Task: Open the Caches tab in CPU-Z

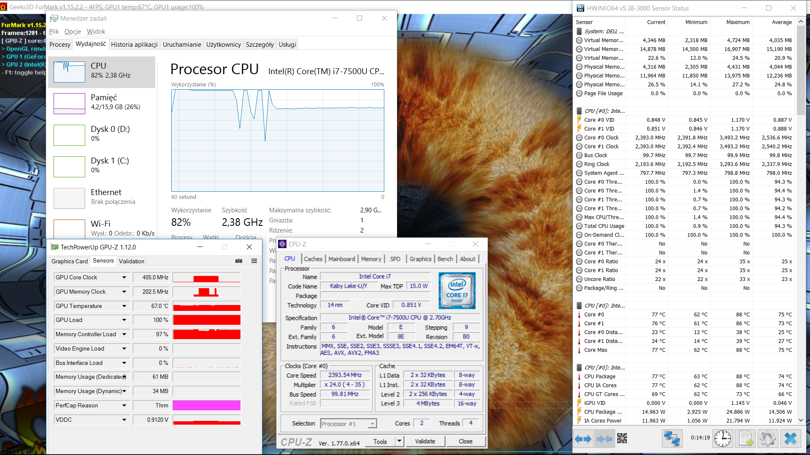Action: [x=313, y=259]
